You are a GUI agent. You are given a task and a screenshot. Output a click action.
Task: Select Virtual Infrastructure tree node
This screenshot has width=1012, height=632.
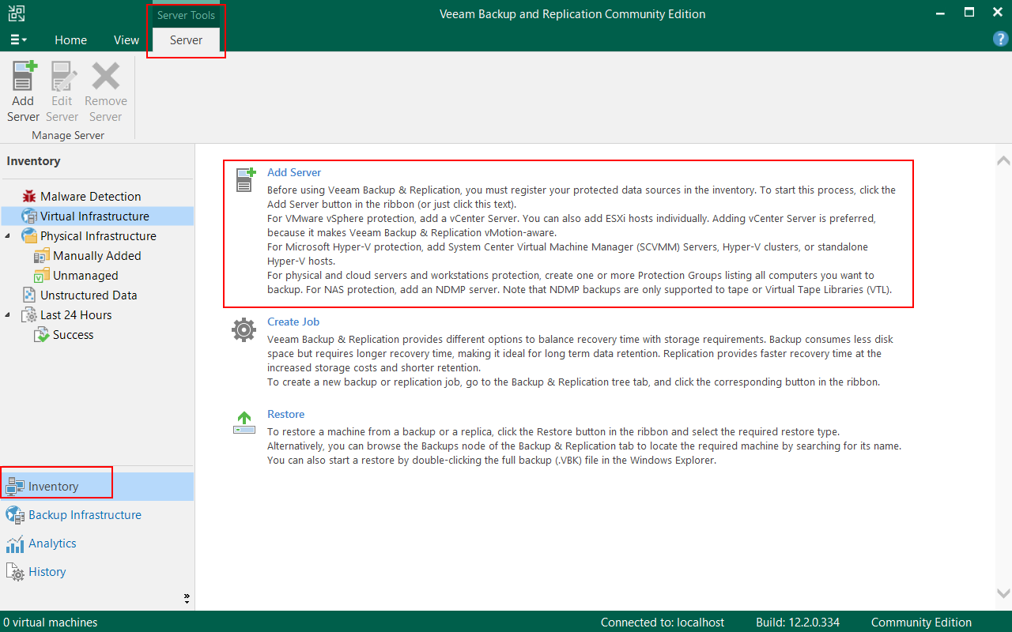click(x=95, y=216)
